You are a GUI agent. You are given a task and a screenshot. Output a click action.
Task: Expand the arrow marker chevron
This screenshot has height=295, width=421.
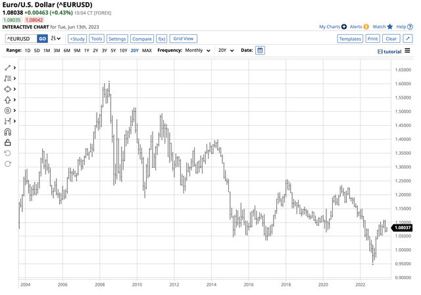point(14,99)
